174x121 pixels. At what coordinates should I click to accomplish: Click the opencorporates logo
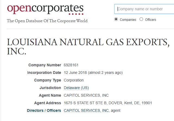point(45,8)
